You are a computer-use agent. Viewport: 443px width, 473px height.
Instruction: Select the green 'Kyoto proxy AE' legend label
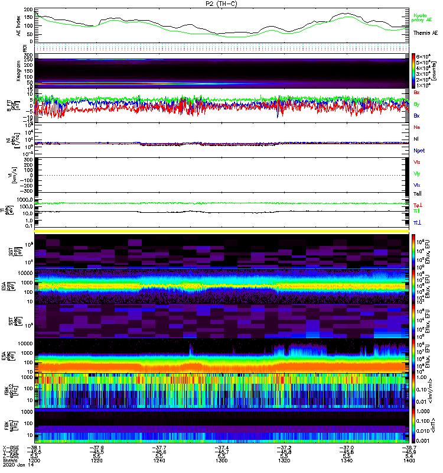pyautogui.click(x=422, y=18)
